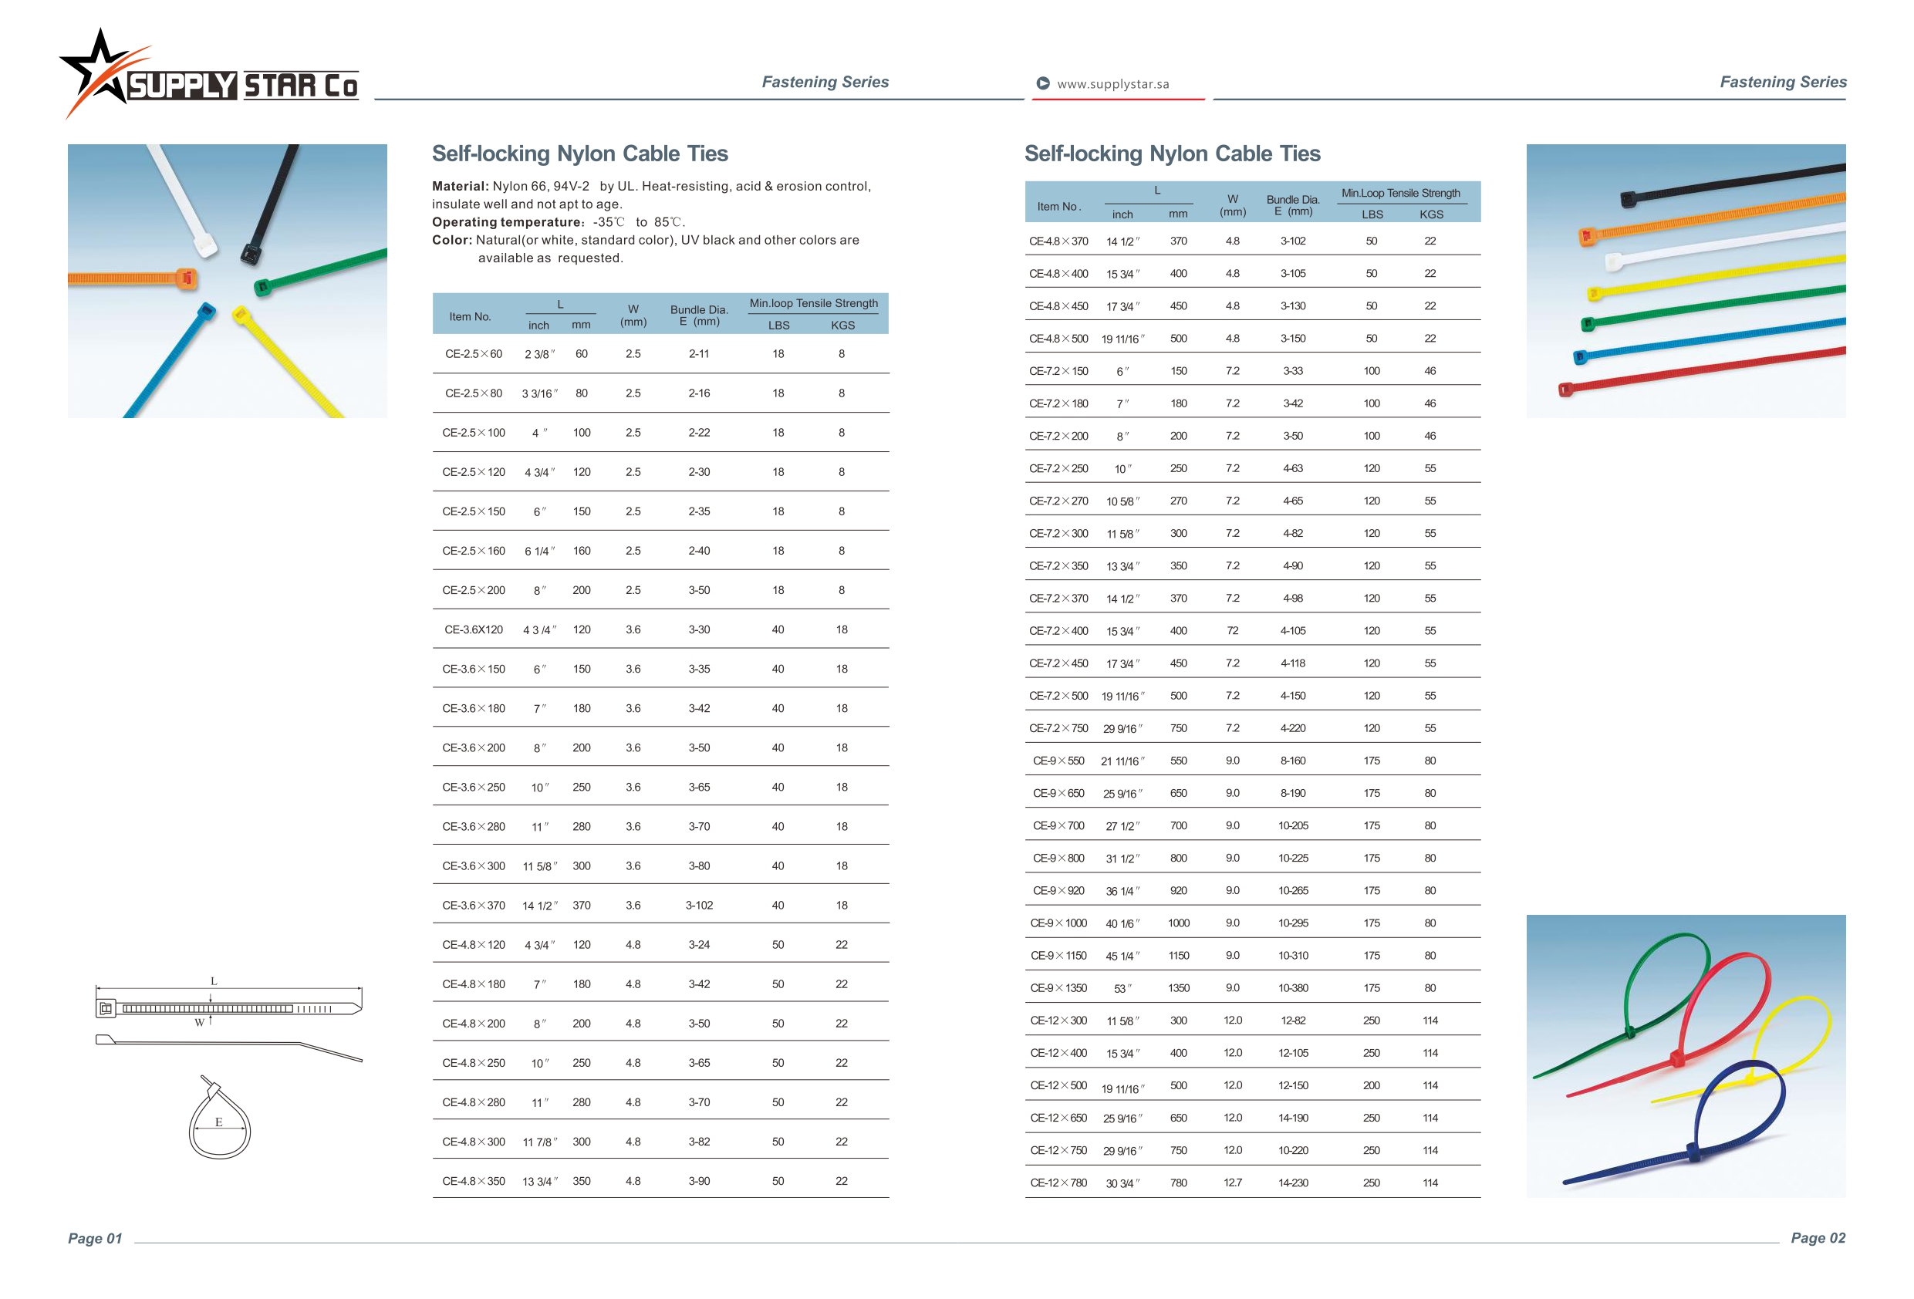Select item 'CE-9×550'
This screenshot has width=1914, height=1299.
(x=1058, y=761)
